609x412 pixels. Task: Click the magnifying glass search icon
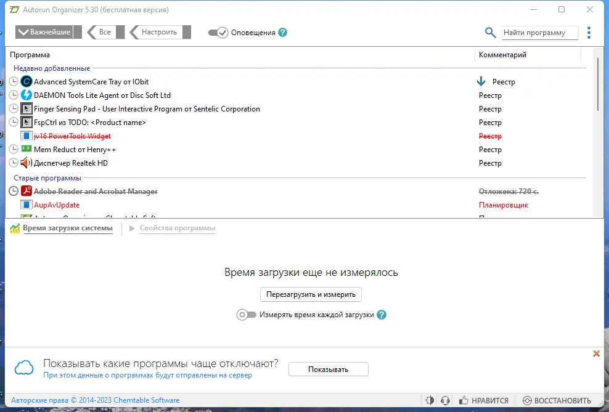pos(490,33)
